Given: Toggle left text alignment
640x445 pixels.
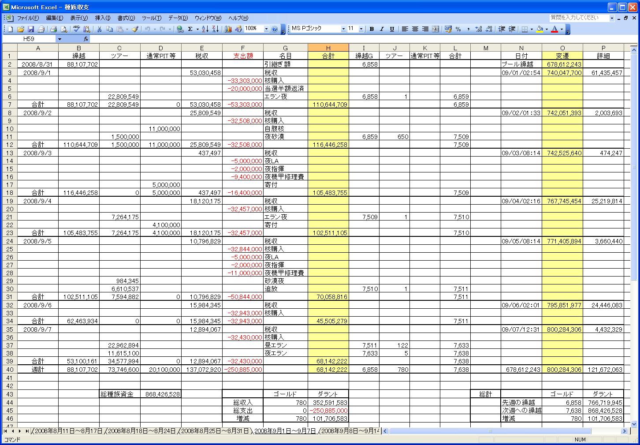Looking at the screenshot, I should (405, 29).
